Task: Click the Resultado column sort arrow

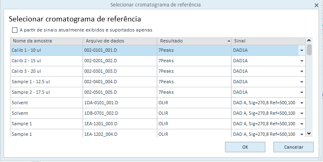Action: click(x=229, y=41)
